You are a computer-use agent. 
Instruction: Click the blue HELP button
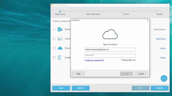[x=61, y=88]
